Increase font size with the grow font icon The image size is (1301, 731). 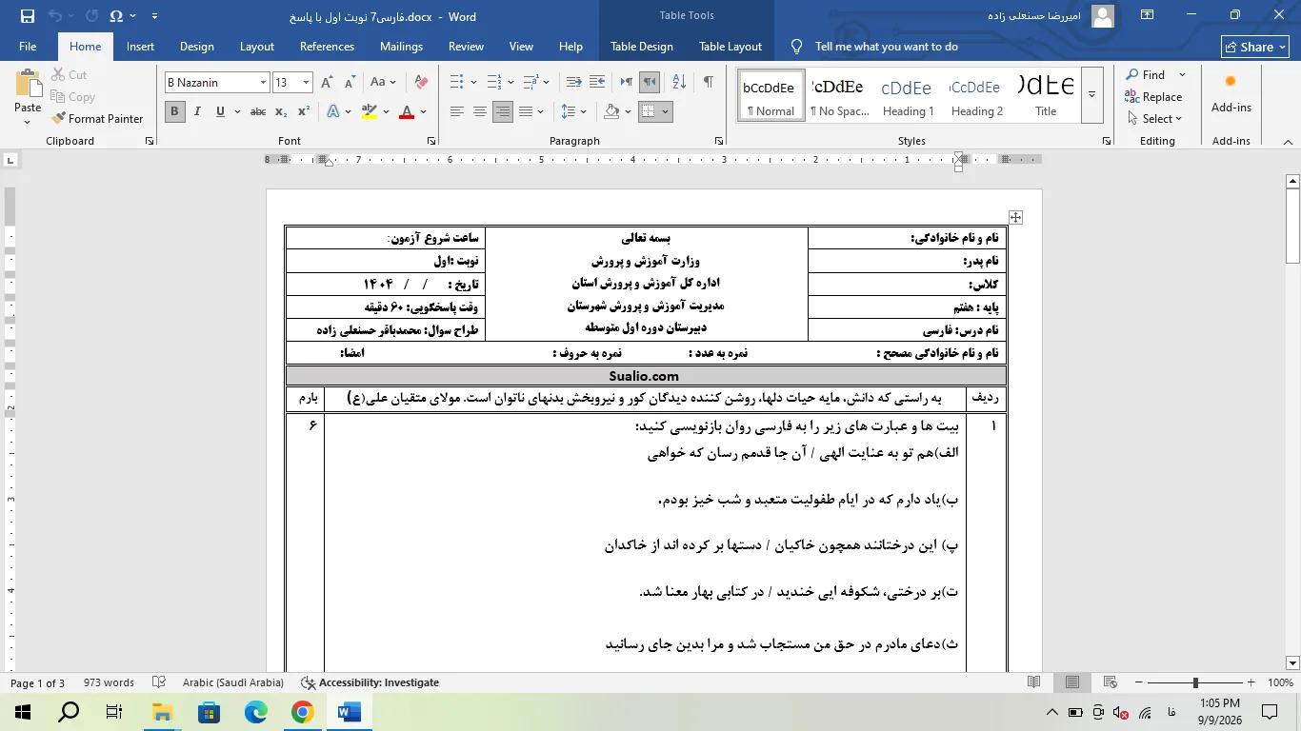[x=328, y=83]
